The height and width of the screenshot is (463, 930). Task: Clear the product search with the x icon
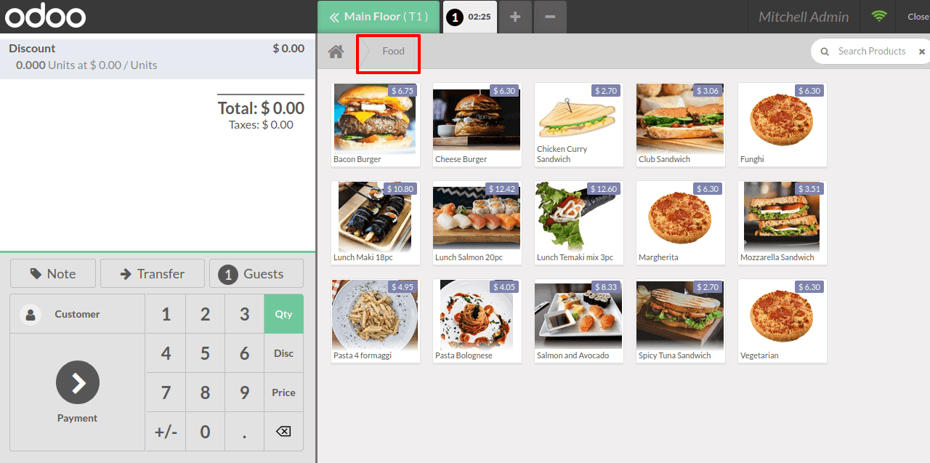[922, 52]
